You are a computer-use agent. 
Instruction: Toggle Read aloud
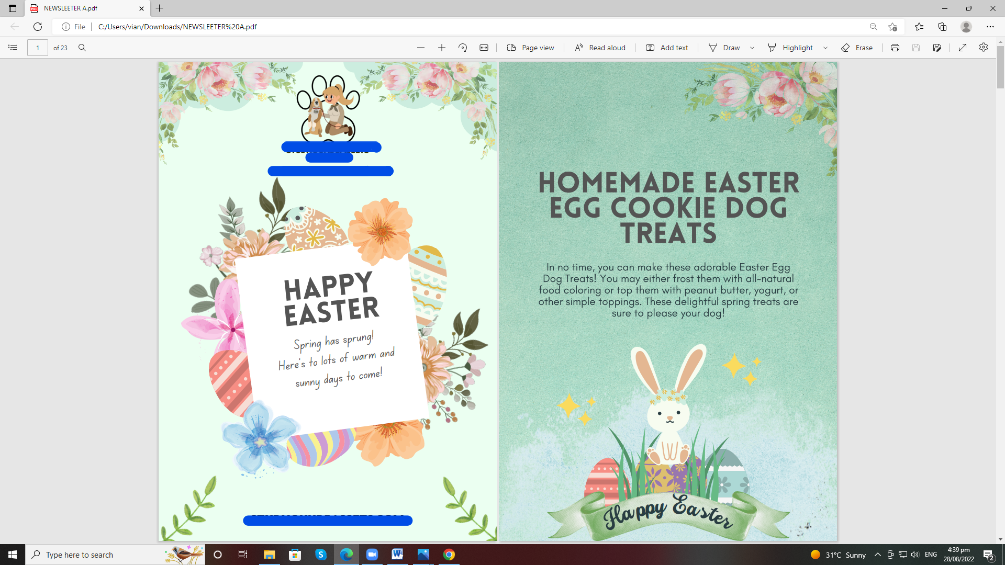[x=600, y=48]
